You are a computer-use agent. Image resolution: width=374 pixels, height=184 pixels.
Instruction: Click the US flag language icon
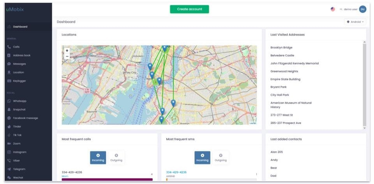pos(333,9)
